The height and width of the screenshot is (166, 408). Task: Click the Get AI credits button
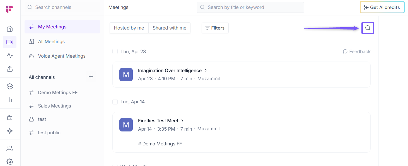382,8
